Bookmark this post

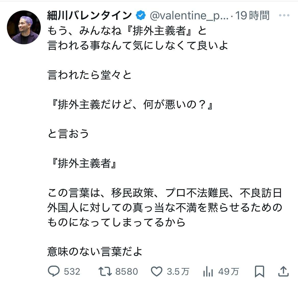point(259,271)
